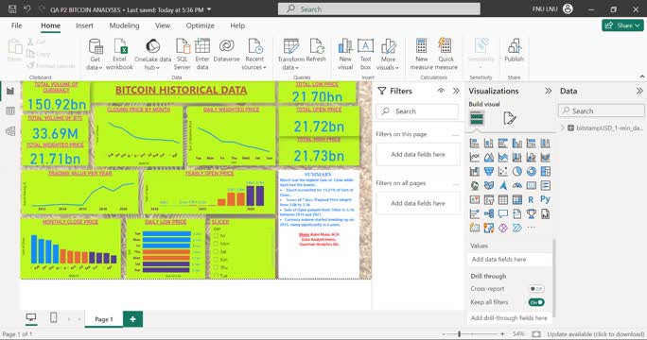647x340 pixels.
Task: Switch to Table view in left sidebar
Action: (x=10, y=110)
